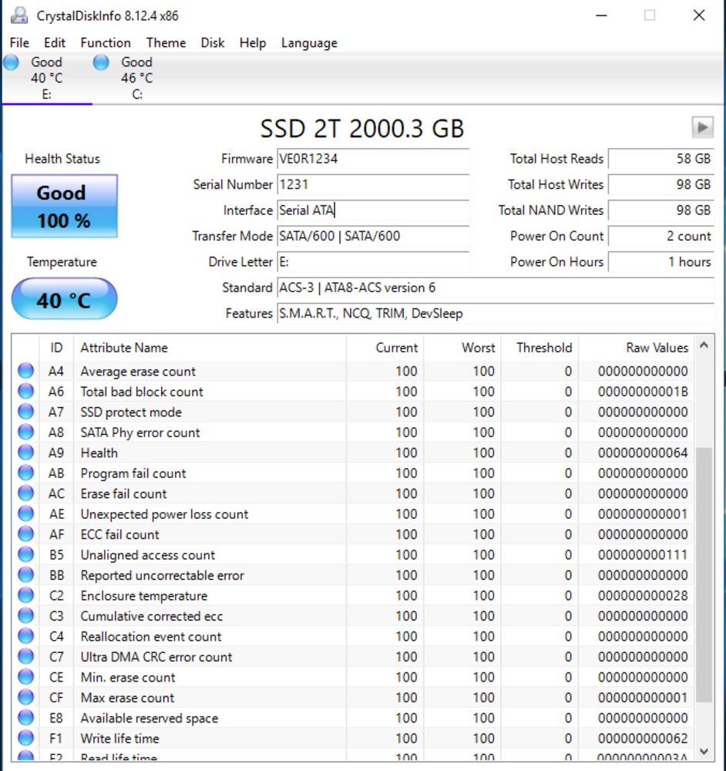Viewport: 726px width, 771px height.
Task: Click the Total Host Writes value field
Action: 660,184
